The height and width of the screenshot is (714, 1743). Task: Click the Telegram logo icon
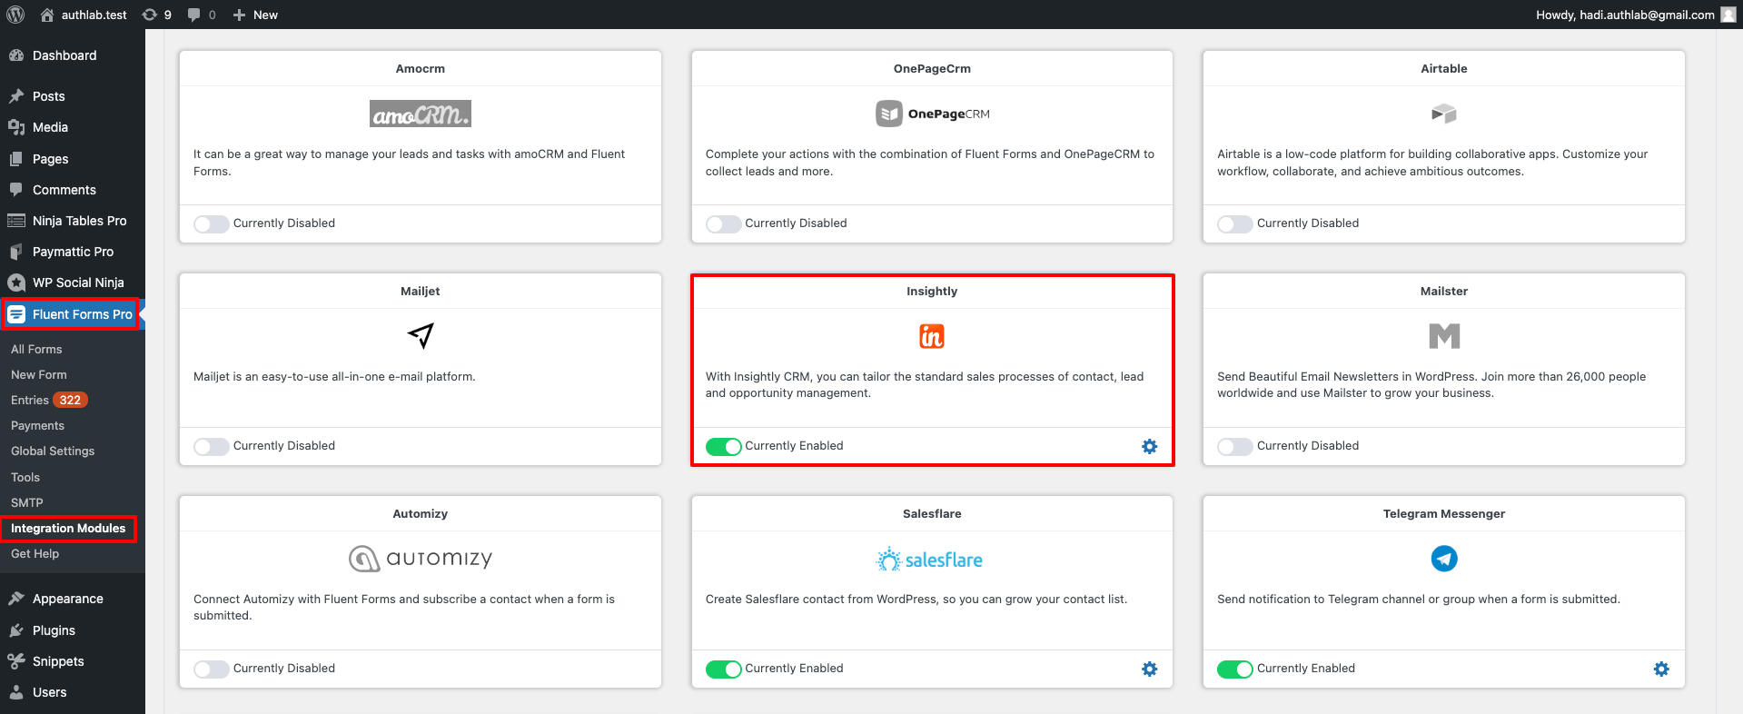click(1443, 558)
